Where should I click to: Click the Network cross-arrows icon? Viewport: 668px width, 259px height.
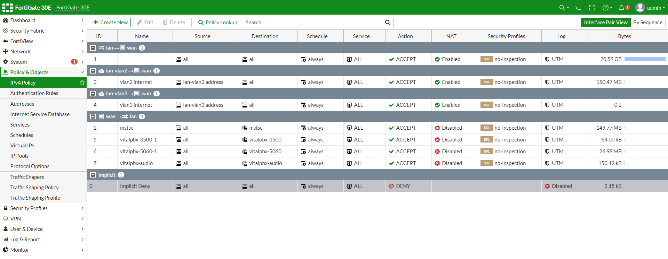click(6, 52)
